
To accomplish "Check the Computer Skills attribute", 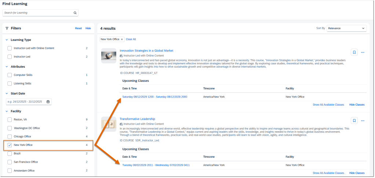I will coord(10,75).
